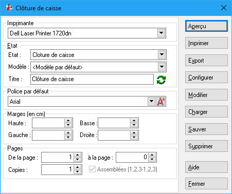The width and height of the screenshot is (232, 194).
Task: Open the font picker red A icon
Action: click(160, 102)
